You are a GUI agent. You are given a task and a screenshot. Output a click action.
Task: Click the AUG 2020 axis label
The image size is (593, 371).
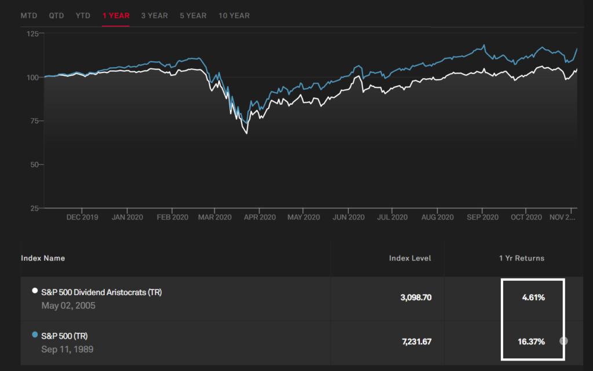438,218
